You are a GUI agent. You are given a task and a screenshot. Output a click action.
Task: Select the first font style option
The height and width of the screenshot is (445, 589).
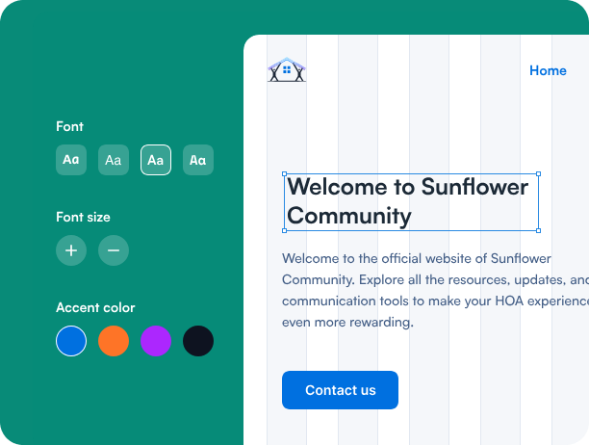(x=71, y=160)
